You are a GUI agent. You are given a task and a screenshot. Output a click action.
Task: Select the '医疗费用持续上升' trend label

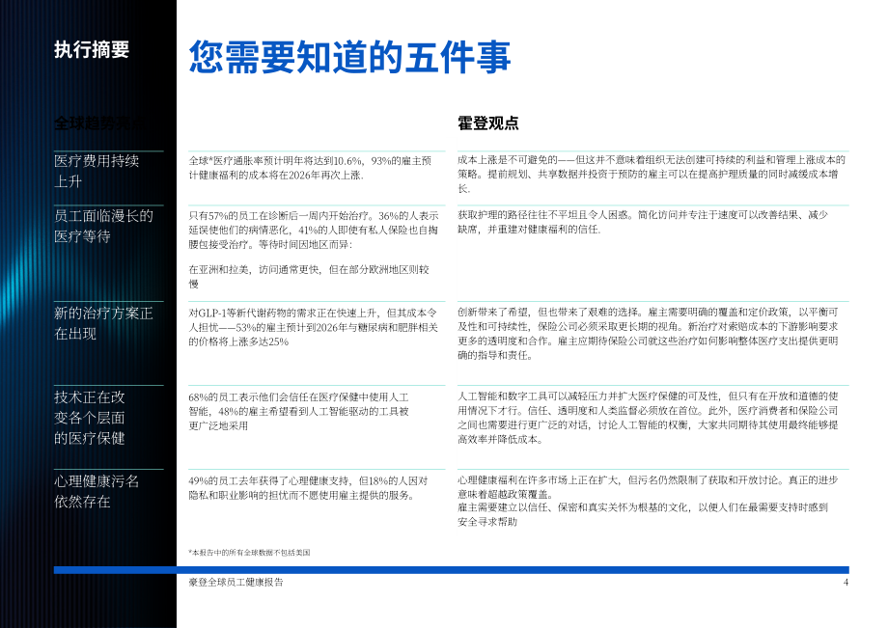(97, 171)
